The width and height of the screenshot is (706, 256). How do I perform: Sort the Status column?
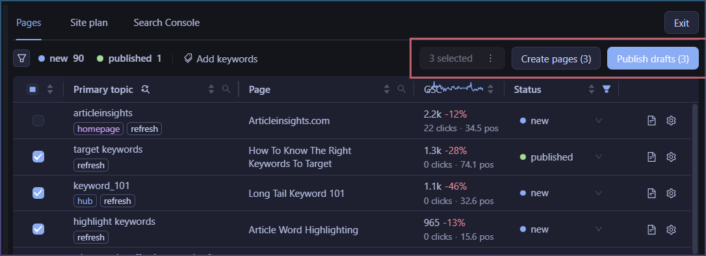(592, 90)
